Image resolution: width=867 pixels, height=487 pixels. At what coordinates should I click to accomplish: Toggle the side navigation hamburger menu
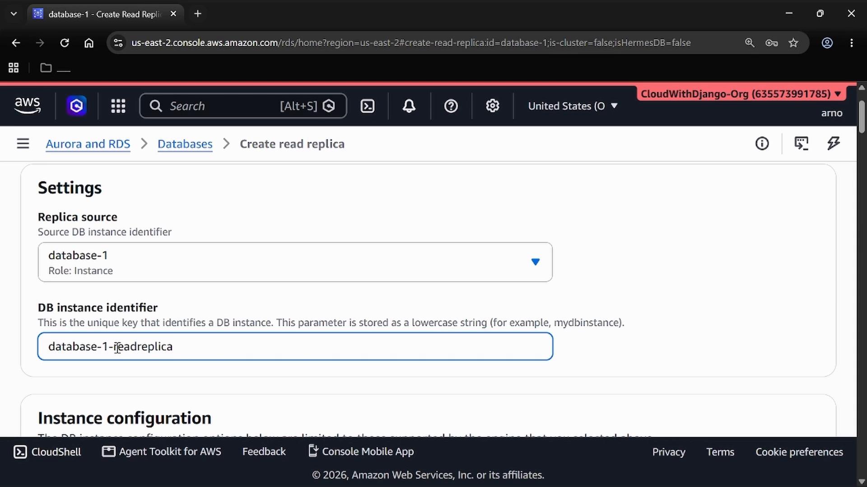(x=23, y=144)
